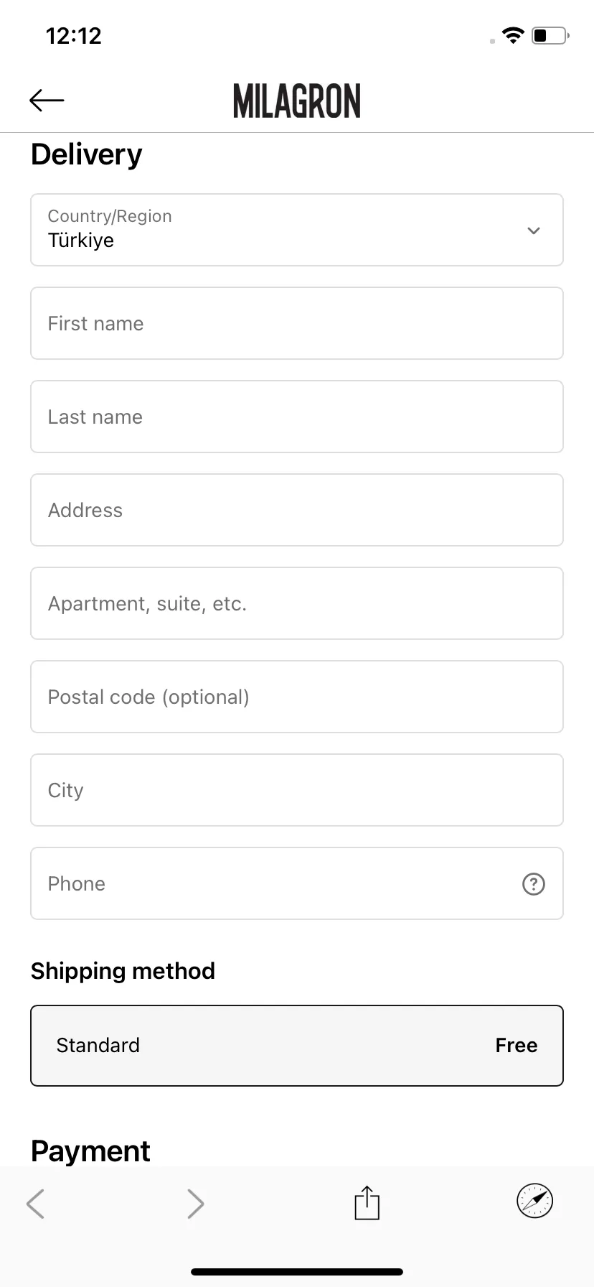Tap the battery indicator in status bar
This screenshot has width=594, height=1287.
click(x=551, y=35)
